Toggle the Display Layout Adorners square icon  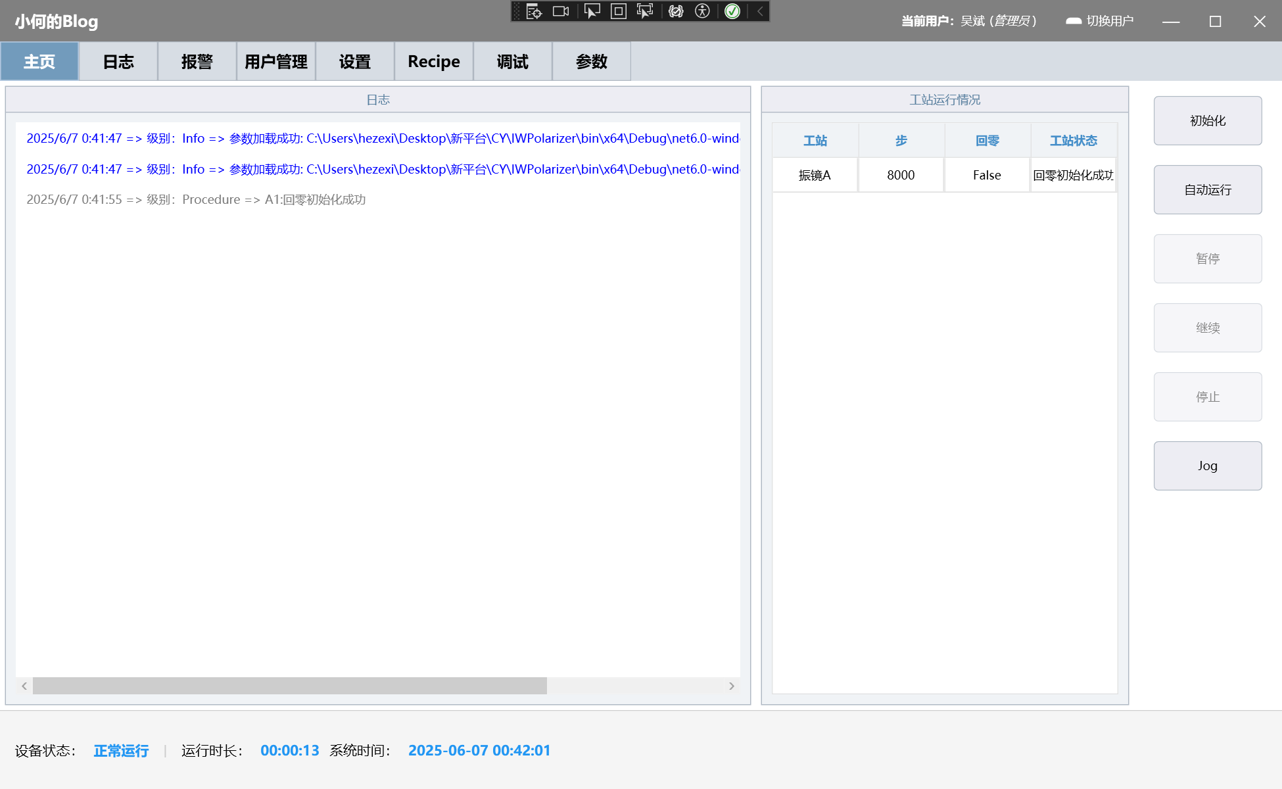(618, 11)
